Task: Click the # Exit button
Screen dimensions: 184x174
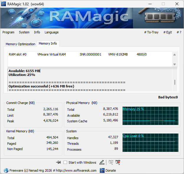Action: (x=167, y=32)
